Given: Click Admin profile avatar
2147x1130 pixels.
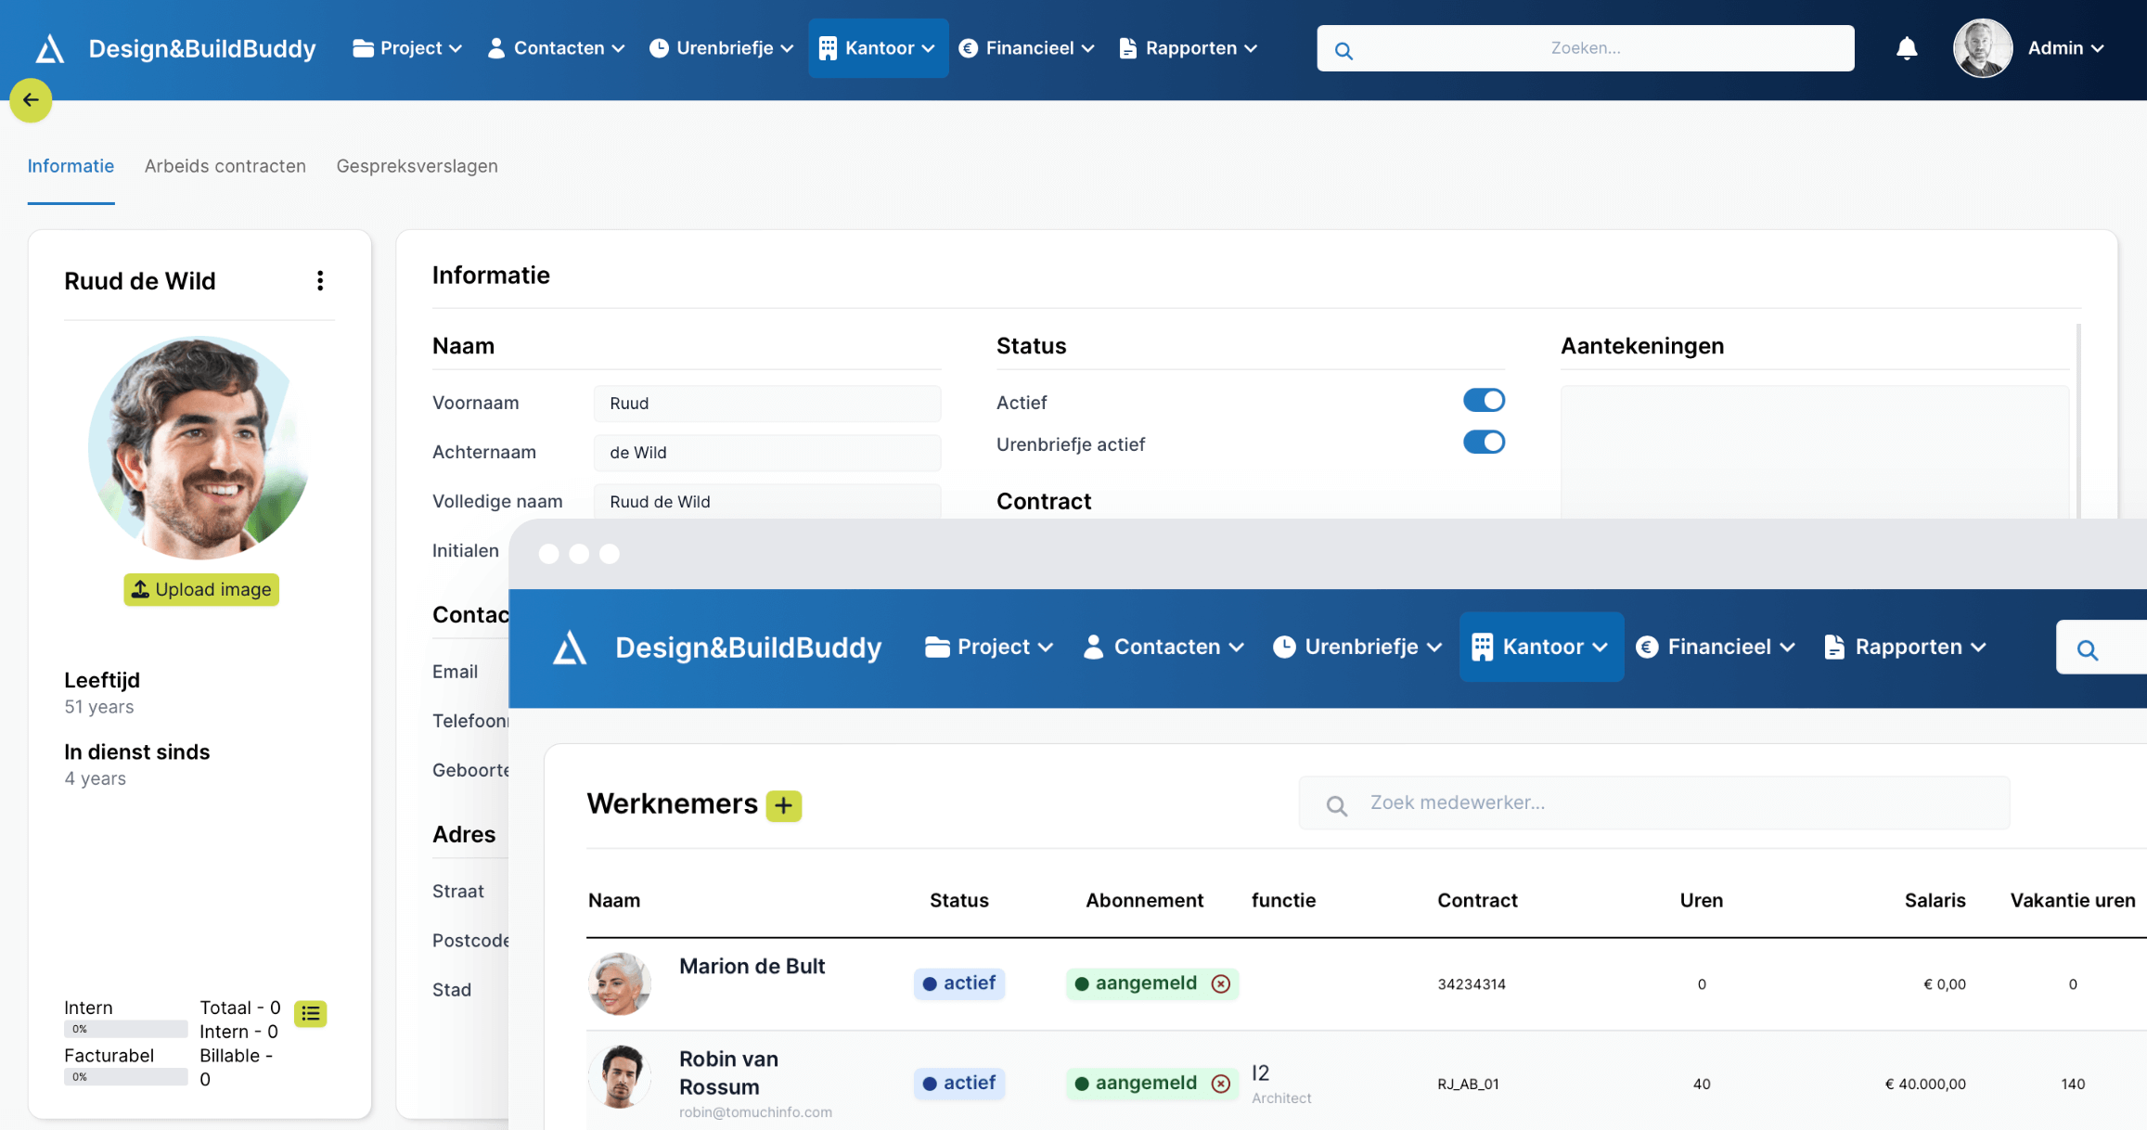Looking at the screenshot, I should [1982, 48].
